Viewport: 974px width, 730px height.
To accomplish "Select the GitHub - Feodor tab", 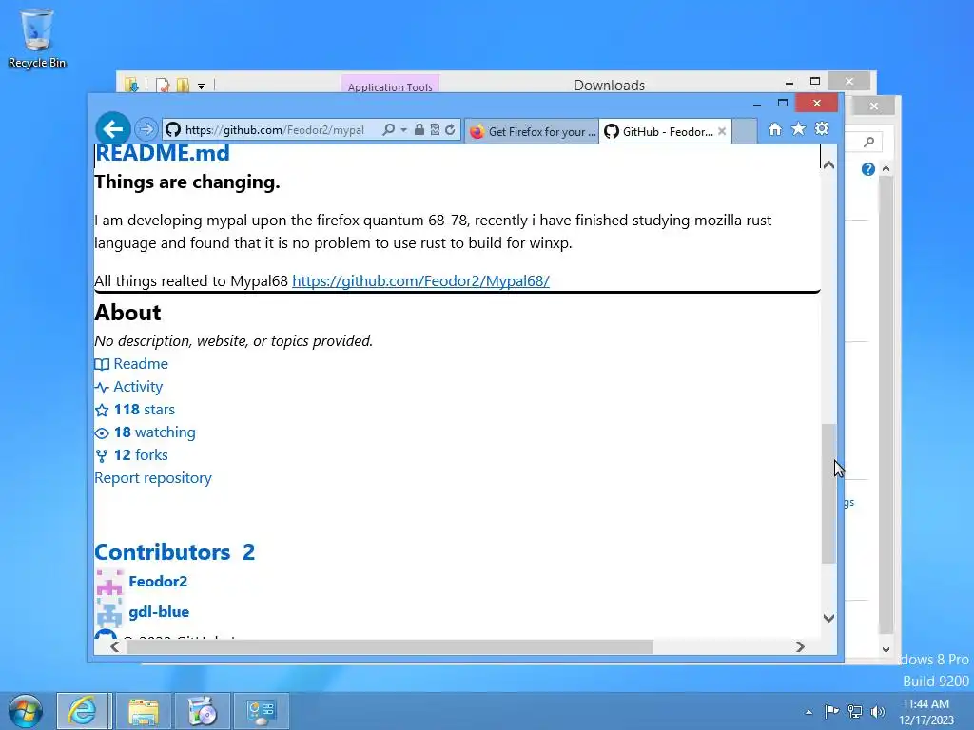I will [665, 131].
